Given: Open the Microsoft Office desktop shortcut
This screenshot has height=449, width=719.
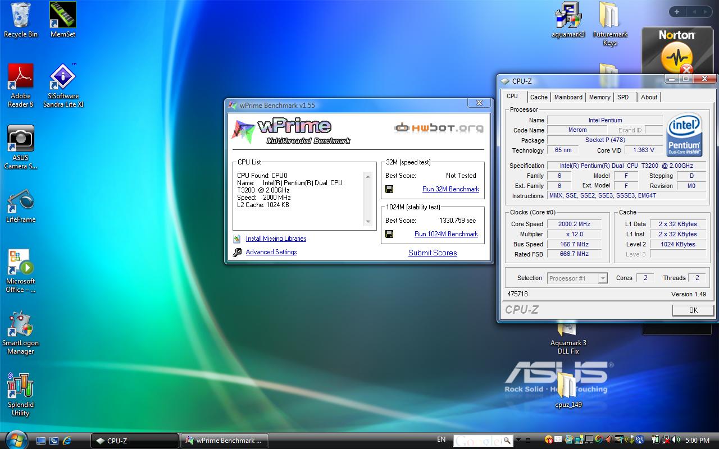Looking at the screenshot, I should 21,271.
